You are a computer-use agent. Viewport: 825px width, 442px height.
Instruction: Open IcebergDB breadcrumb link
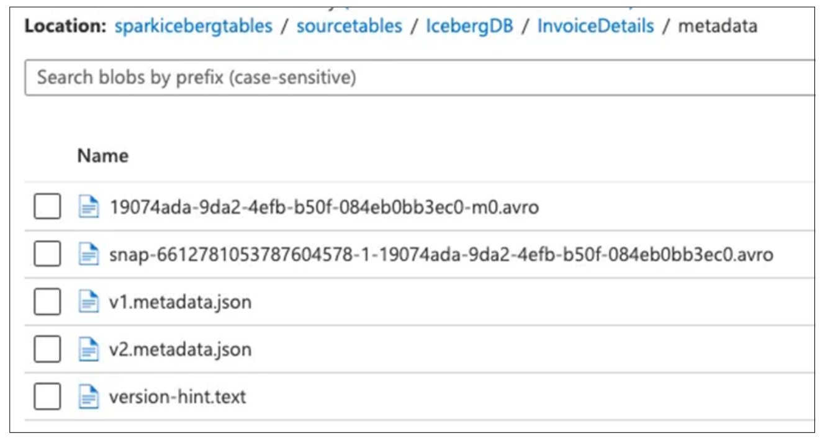[469, 27]
